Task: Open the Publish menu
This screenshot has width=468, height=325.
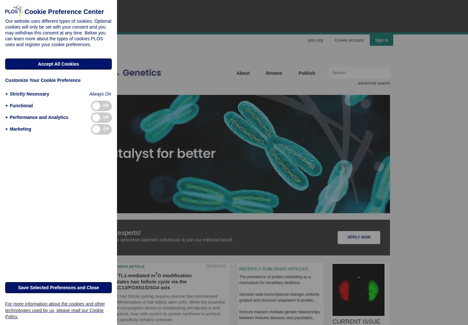Action: [307, 73]
